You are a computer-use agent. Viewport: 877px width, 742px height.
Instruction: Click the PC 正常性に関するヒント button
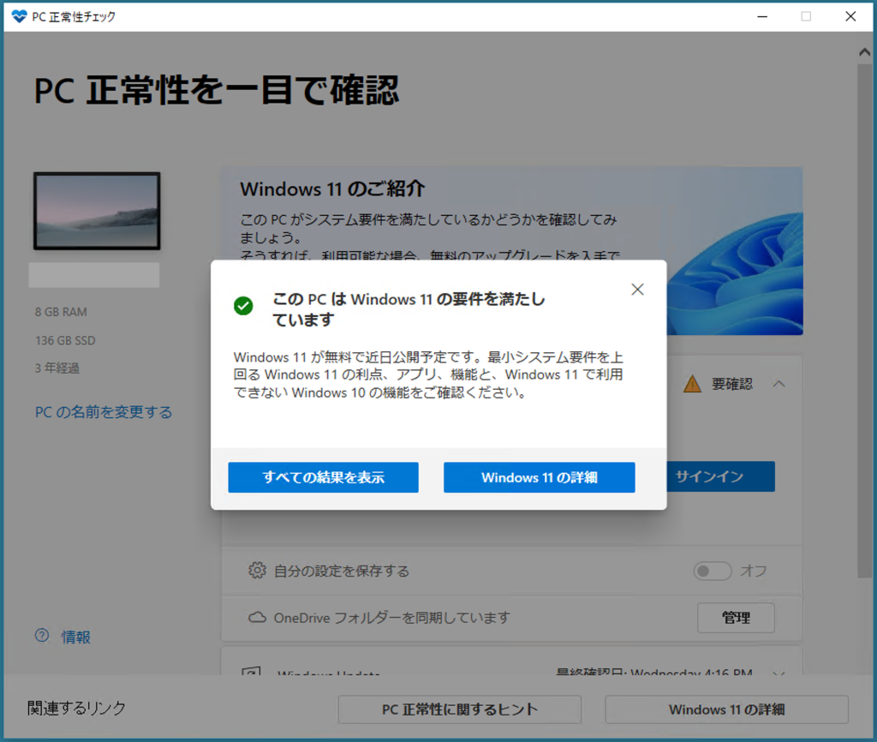(460, 709)
